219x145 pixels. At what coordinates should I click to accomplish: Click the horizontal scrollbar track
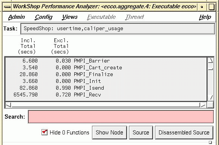pos(106,105)
